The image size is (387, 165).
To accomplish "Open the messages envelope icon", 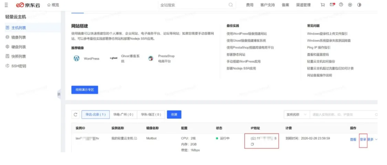I will [332, 5].
